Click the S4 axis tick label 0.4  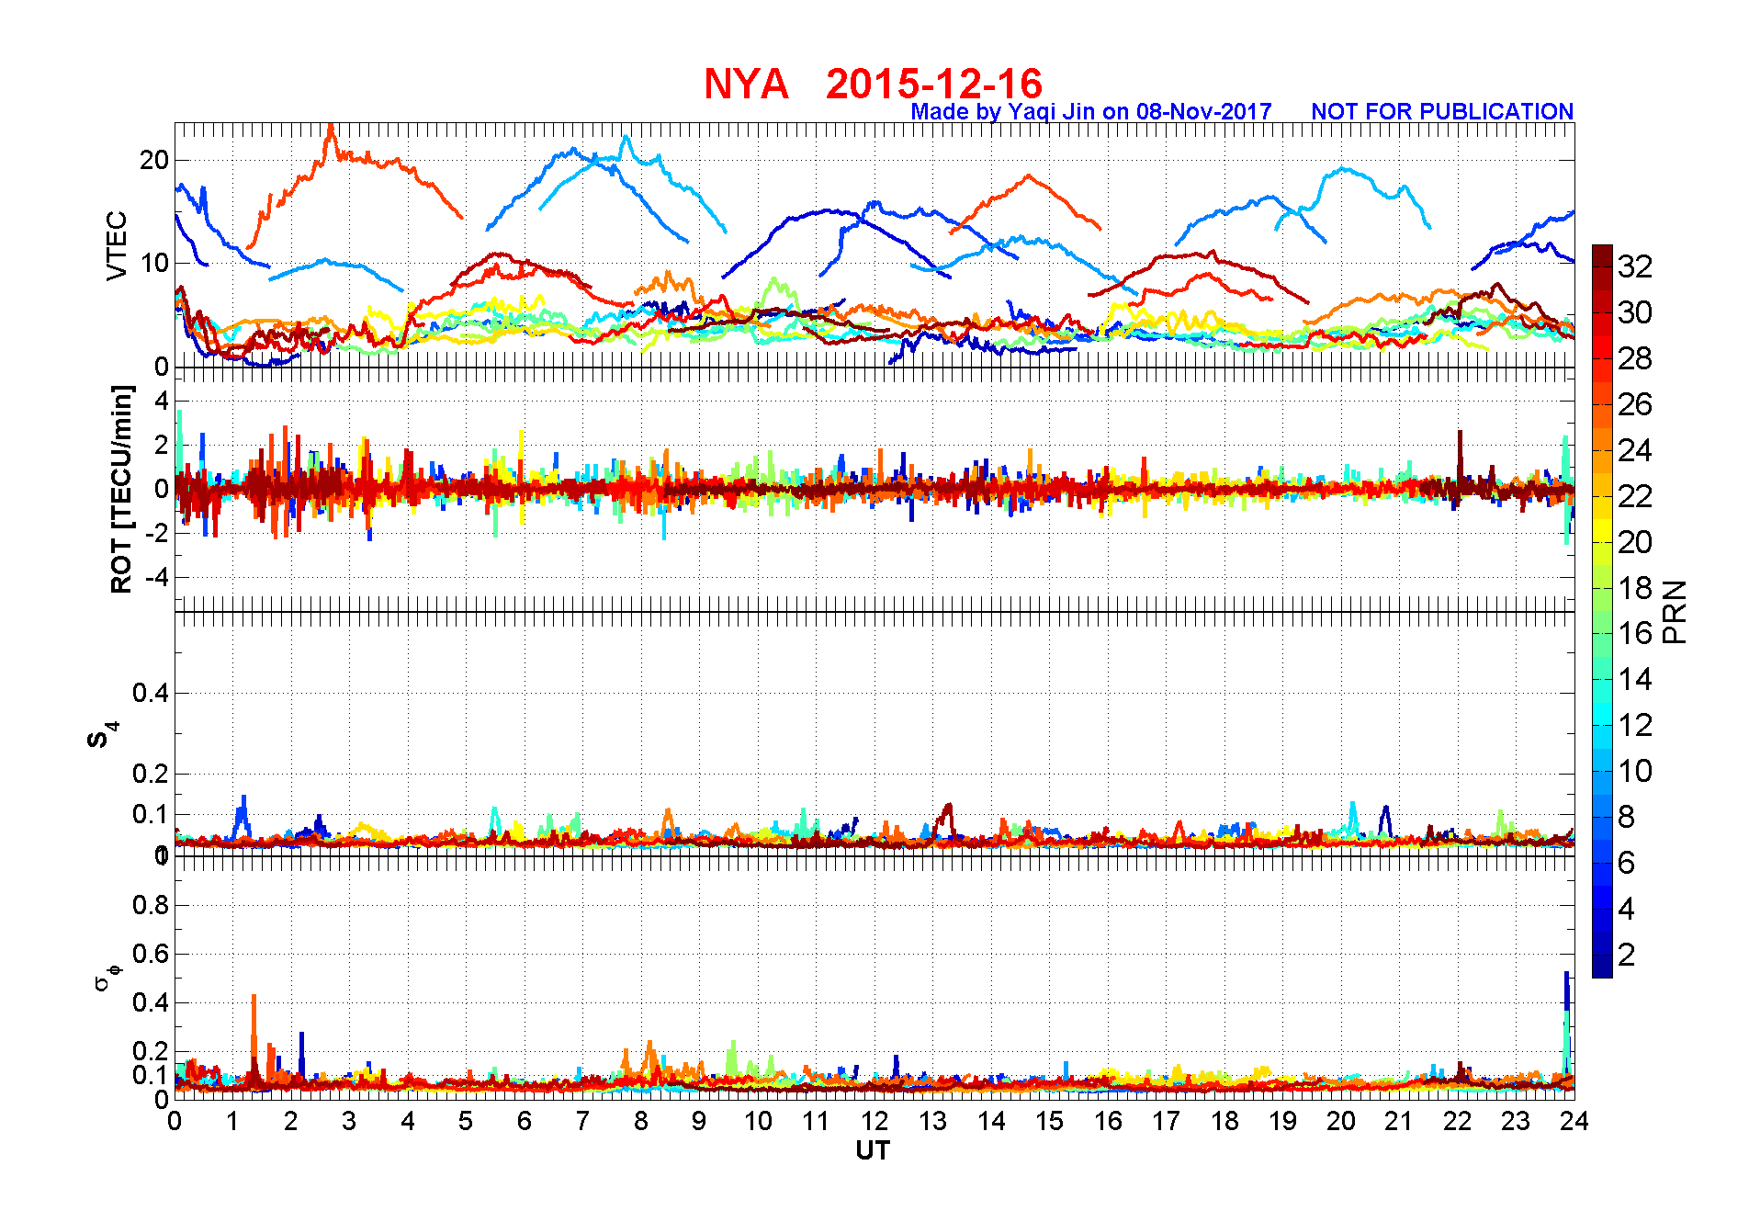[151, 693]
